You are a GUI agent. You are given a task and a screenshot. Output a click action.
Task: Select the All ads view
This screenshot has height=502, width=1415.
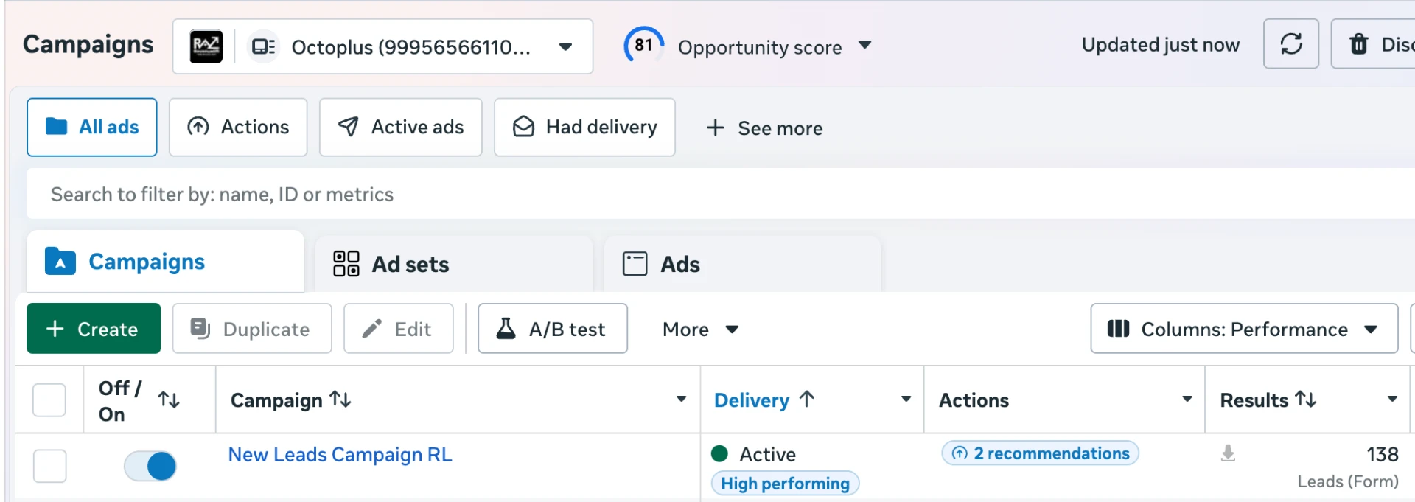click(x=92, y=127)
